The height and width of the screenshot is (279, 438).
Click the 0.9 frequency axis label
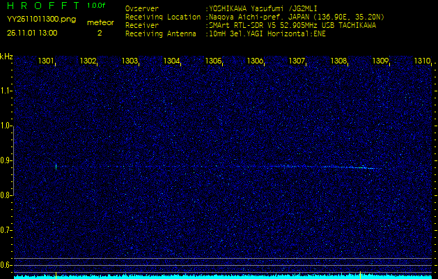pos(6,160)
